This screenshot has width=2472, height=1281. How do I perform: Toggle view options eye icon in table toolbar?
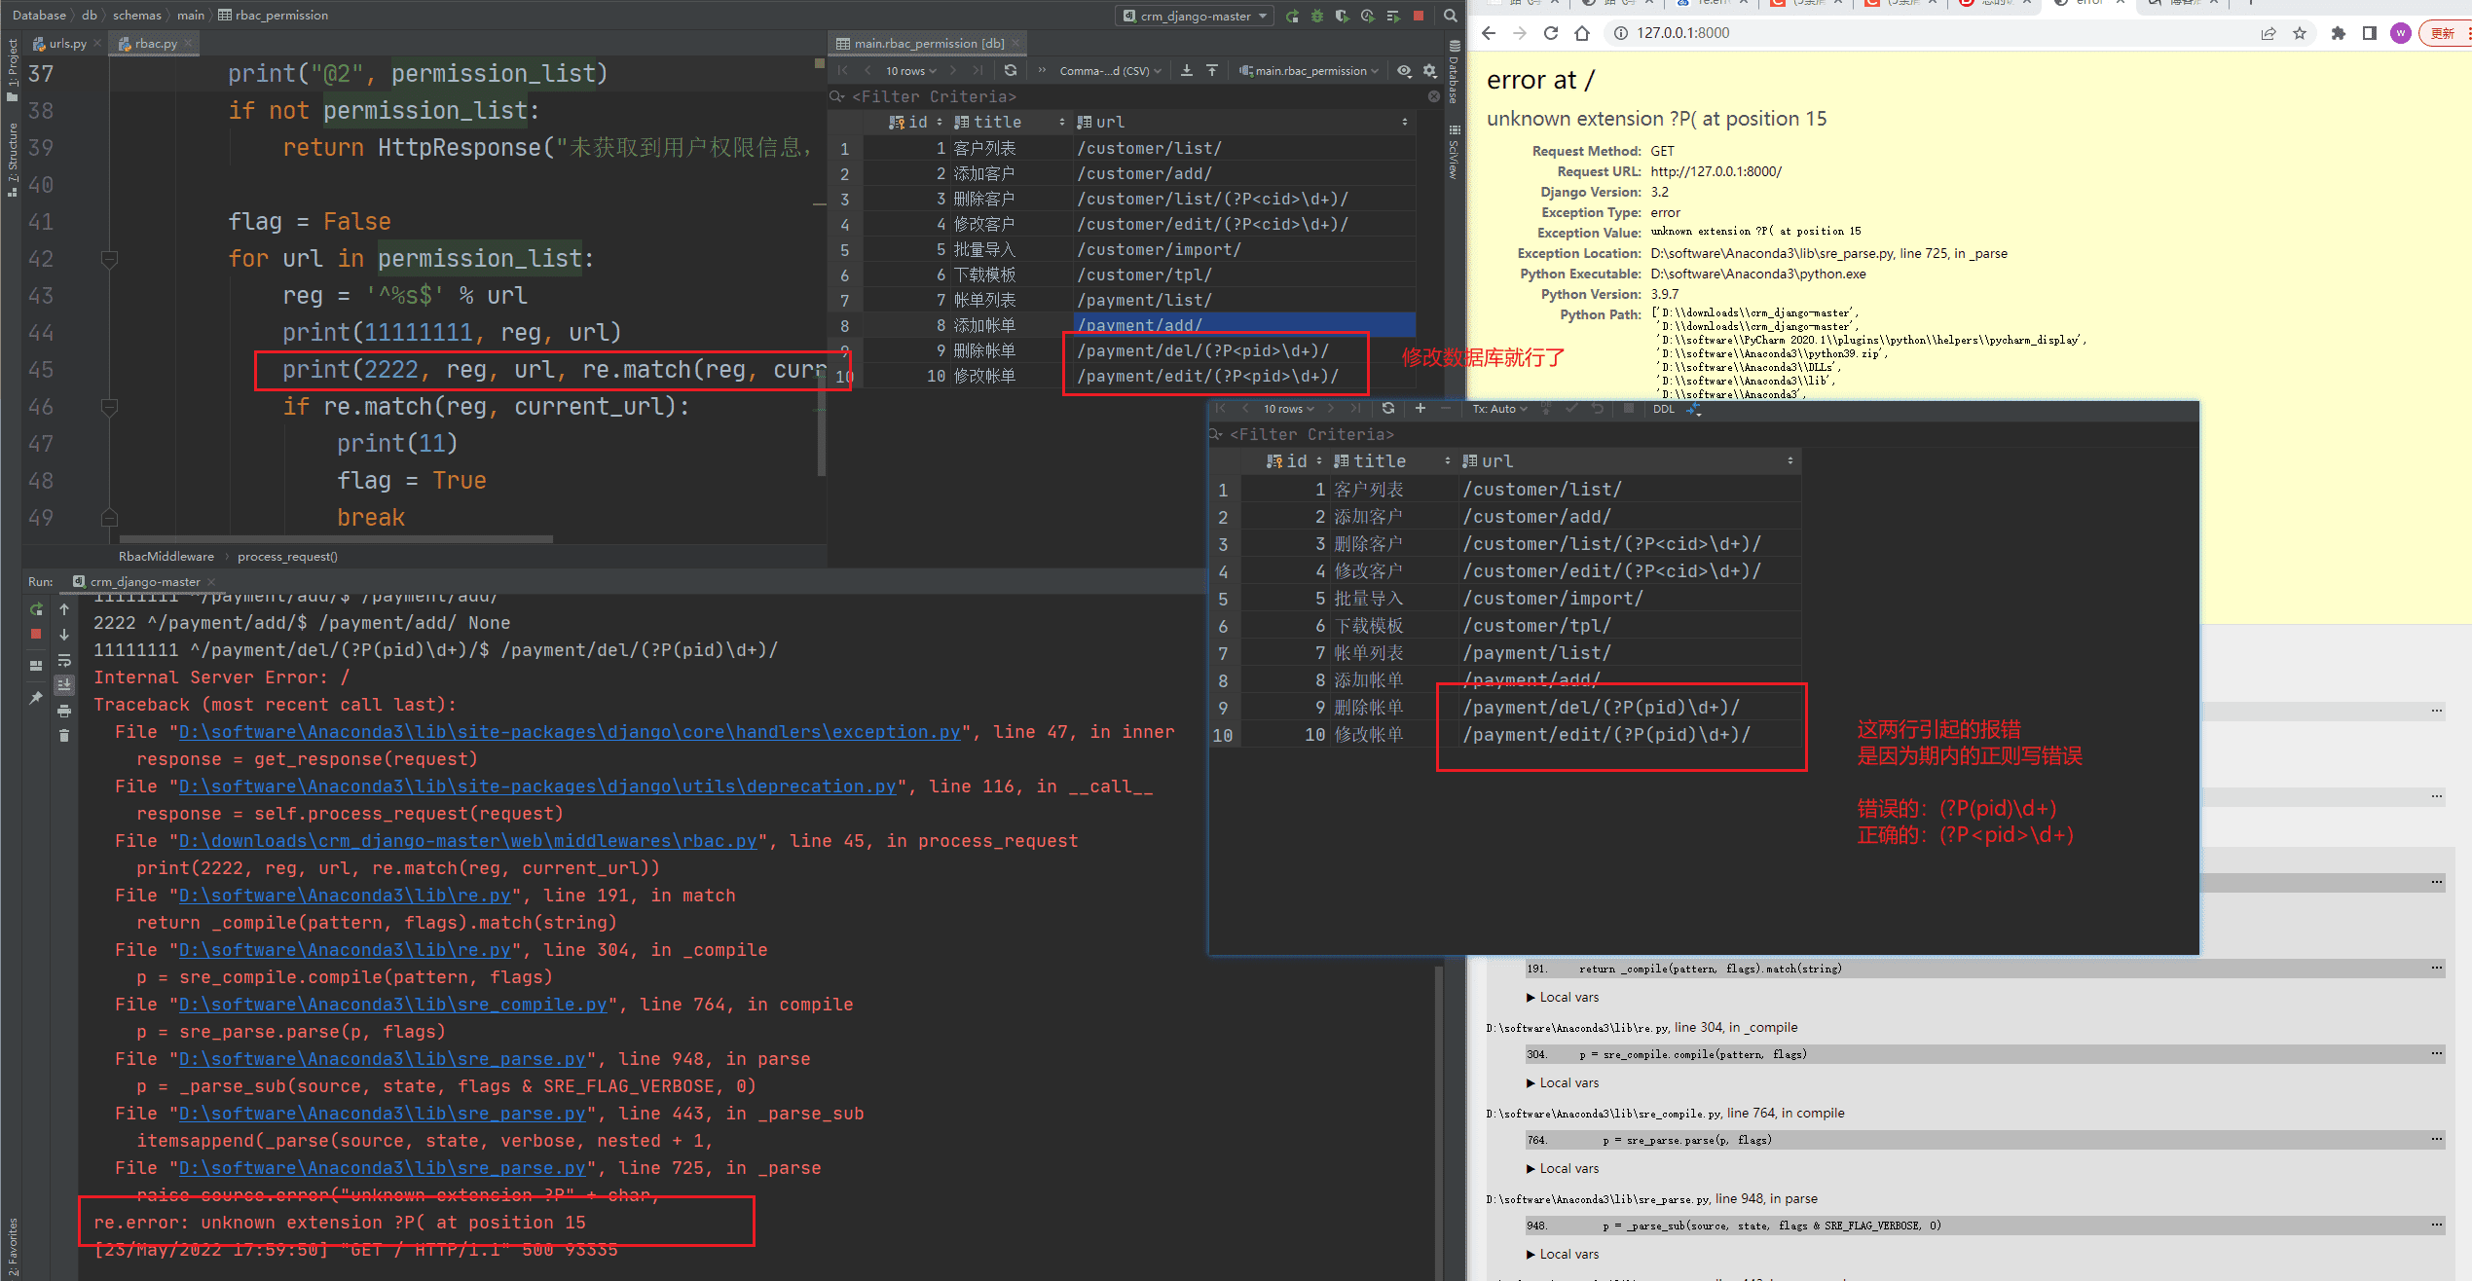click(x=1404, y=70)
